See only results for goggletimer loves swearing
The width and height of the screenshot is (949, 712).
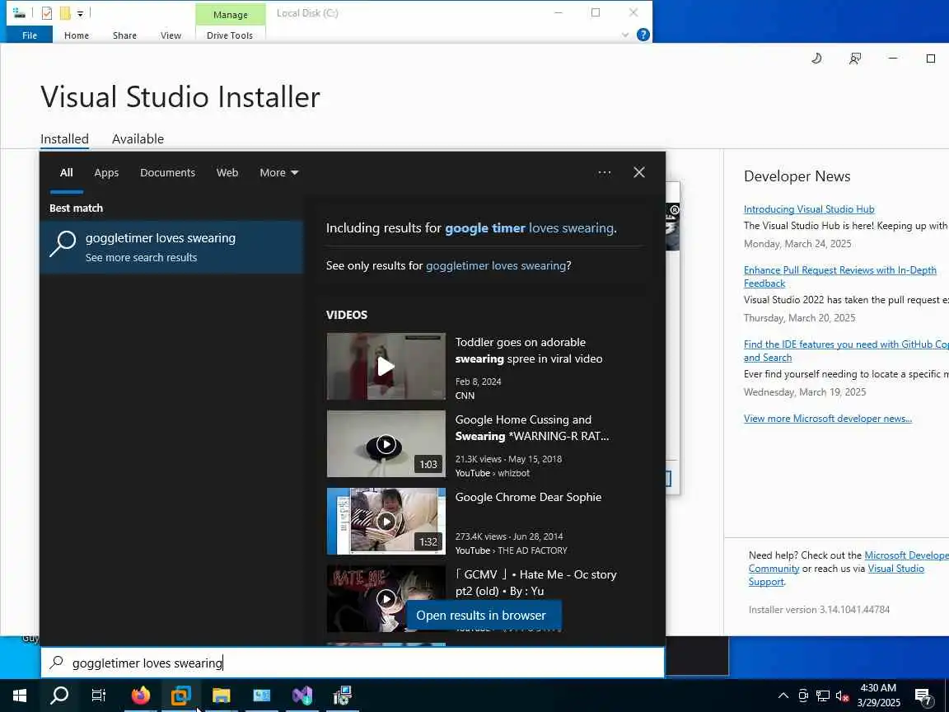coord(496,266)
